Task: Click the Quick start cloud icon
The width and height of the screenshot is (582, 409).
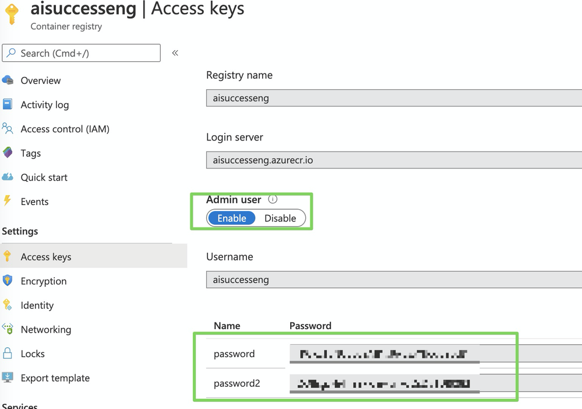Action: [8, 177]
